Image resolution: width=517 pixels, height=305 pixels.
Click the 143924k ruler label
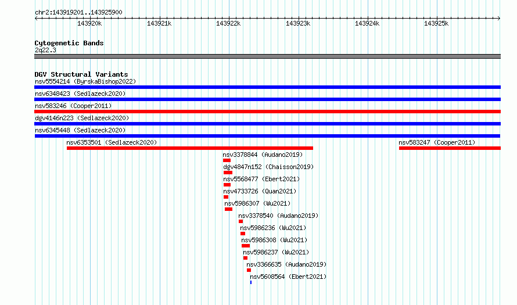coord(367,23)
